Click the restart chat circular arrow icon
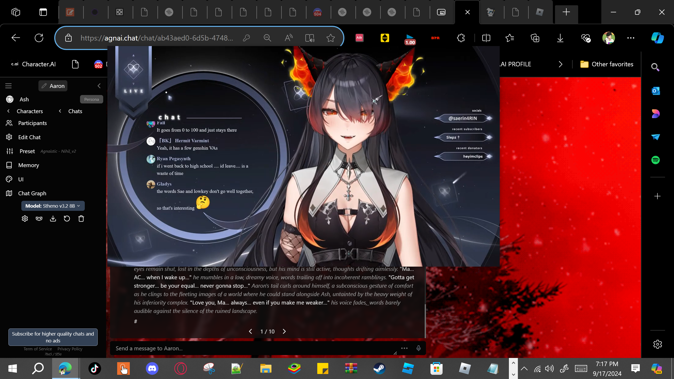The image size is (674, 379). pos(67,219)
